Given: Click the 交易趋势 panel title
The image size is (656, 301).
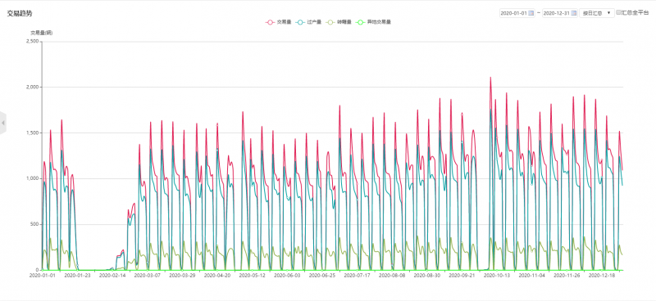Looking at the screenshot, I should coord(19,13).
